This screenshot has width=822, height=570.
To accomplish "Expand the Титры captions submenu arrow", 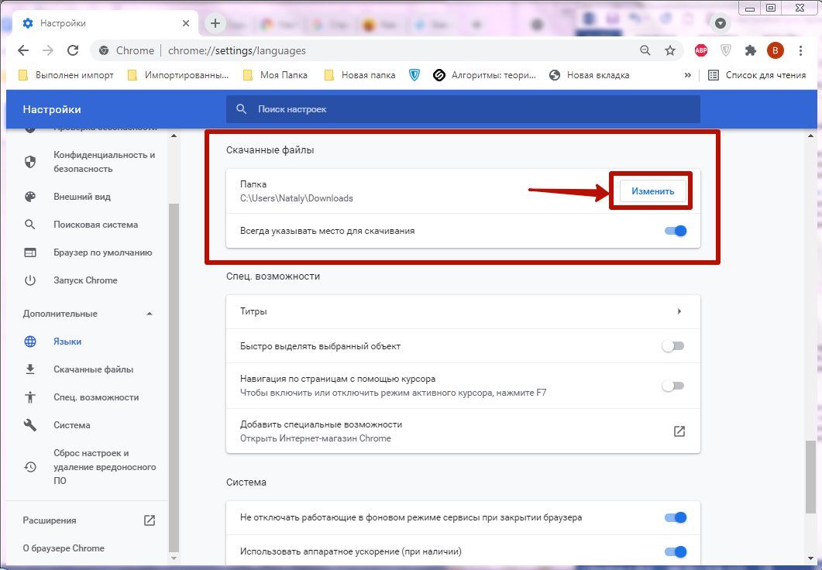I will pyautogui.click(x=679, y=311).
